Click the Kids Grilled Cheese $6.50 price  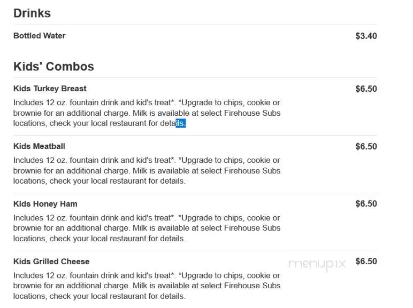366,261
